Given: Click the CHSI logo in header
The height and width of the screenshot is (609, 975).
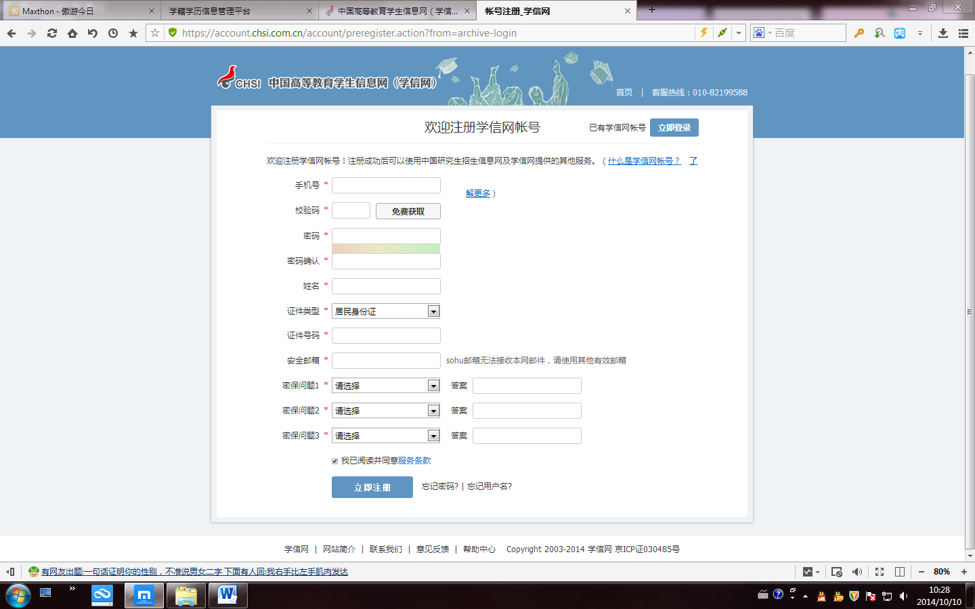Looking at the screenshot, I should 239,78.
